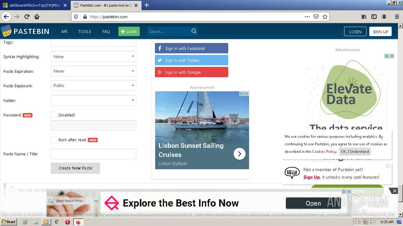Image resolution: width=403 pixels, height=226 pixels.
Task: Go to the Firefox home page icon
Action: coord(37,17)
